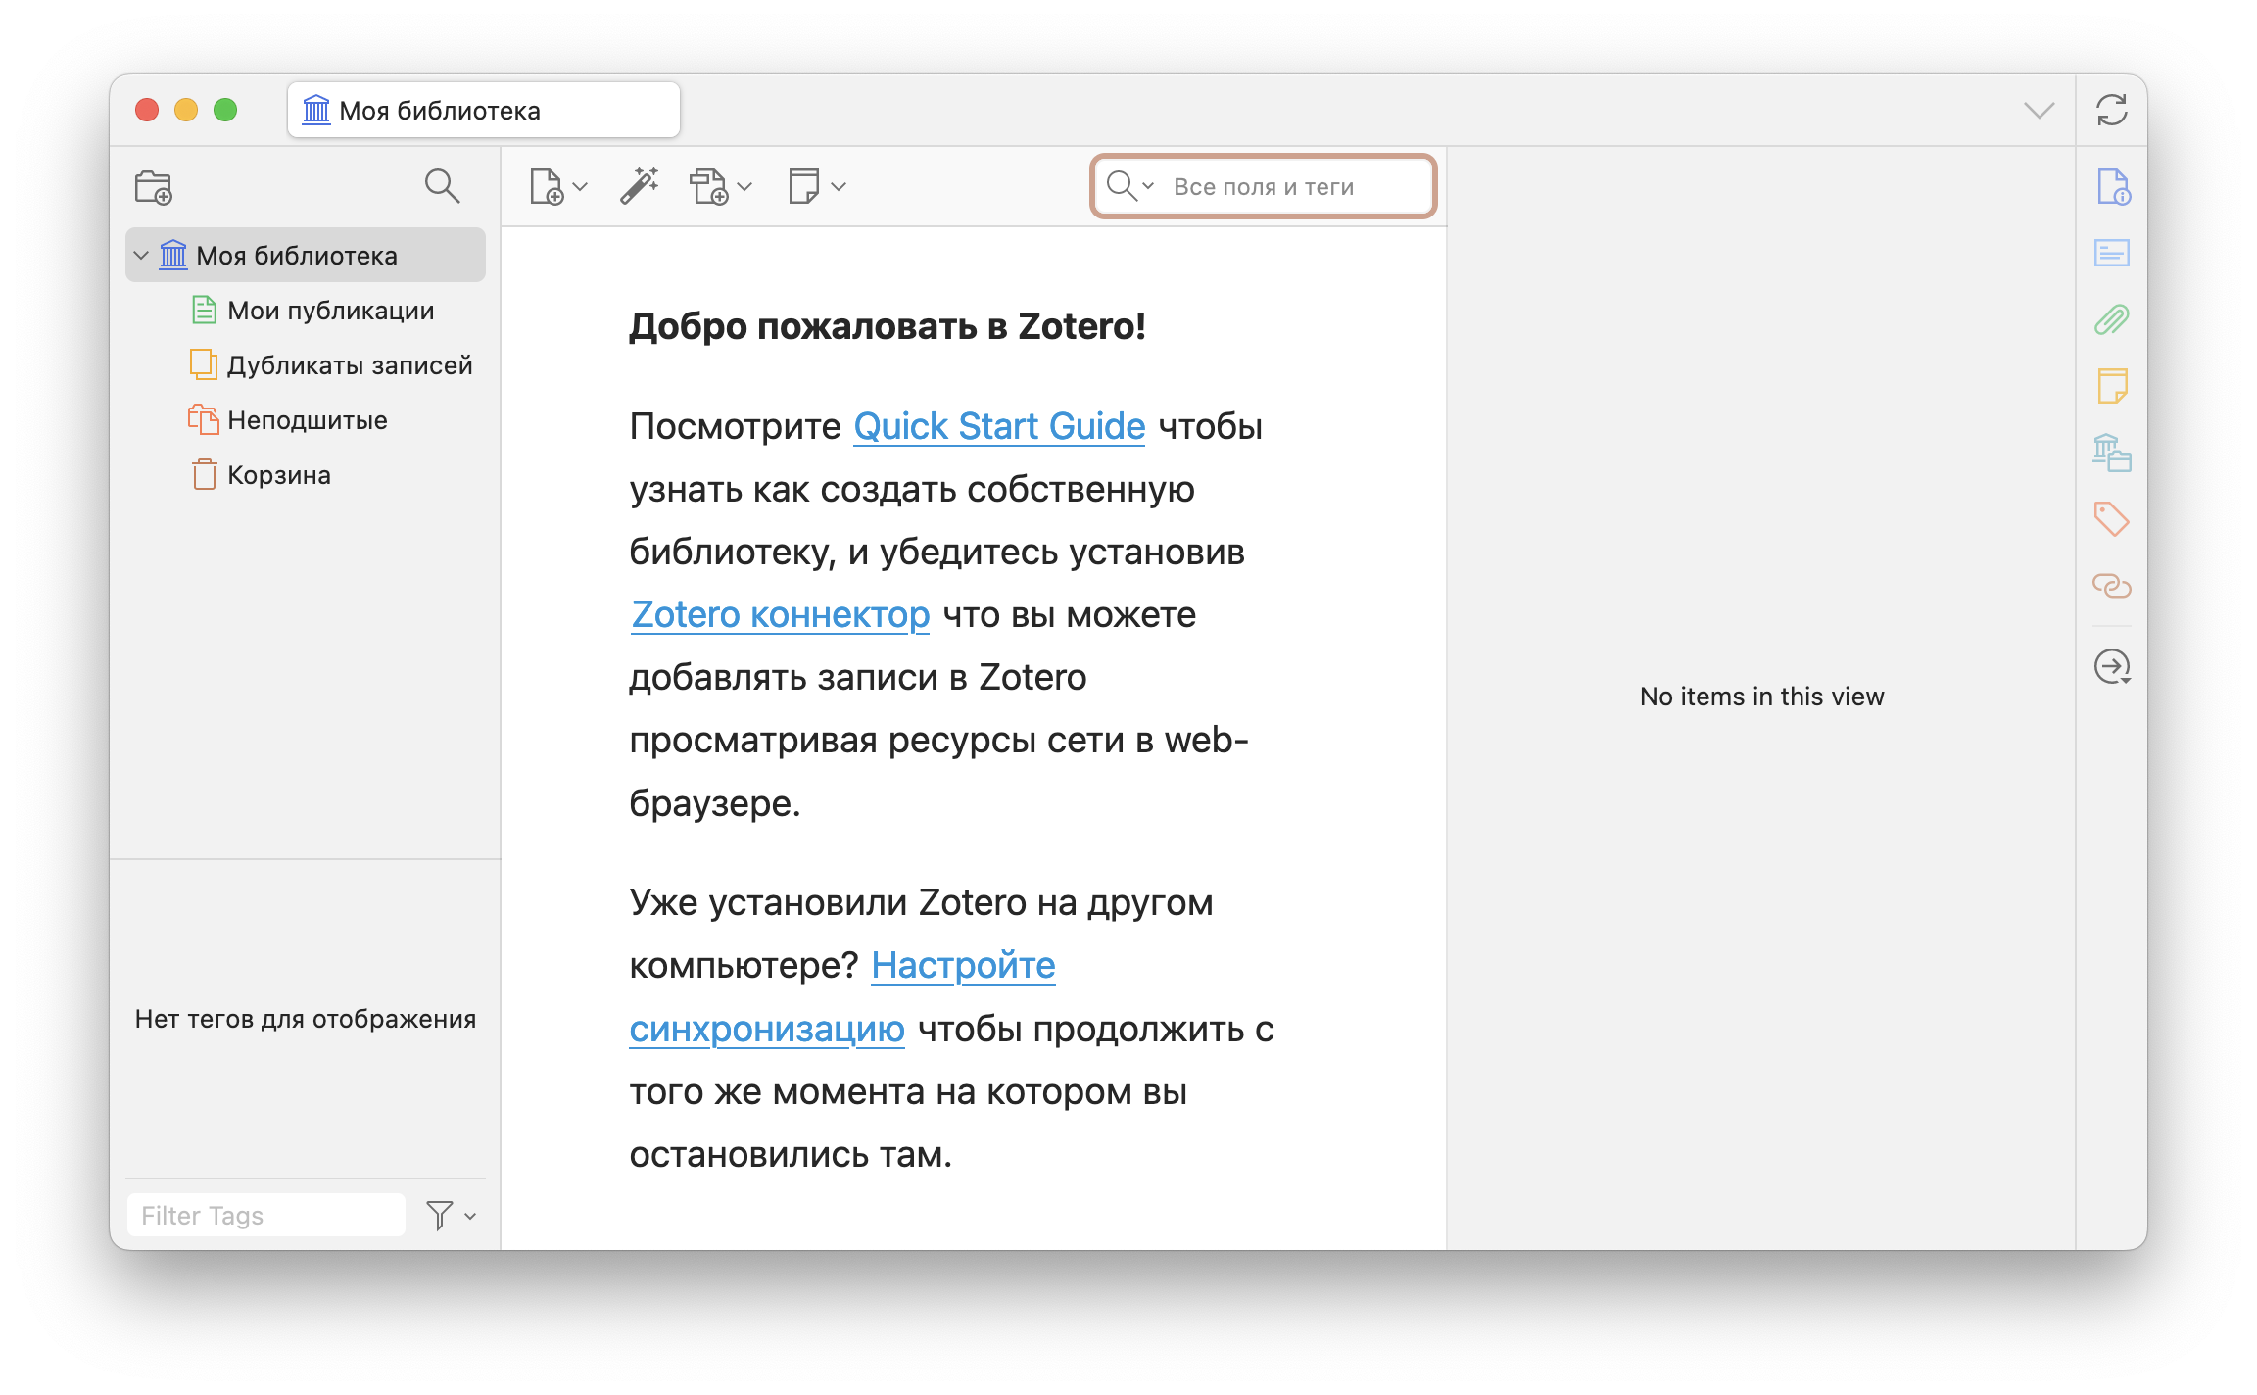Click the Filter Tags input field
The width and height of the screenshot is (2257, 1395).
pyautogui.click(x=265, y=1216)
